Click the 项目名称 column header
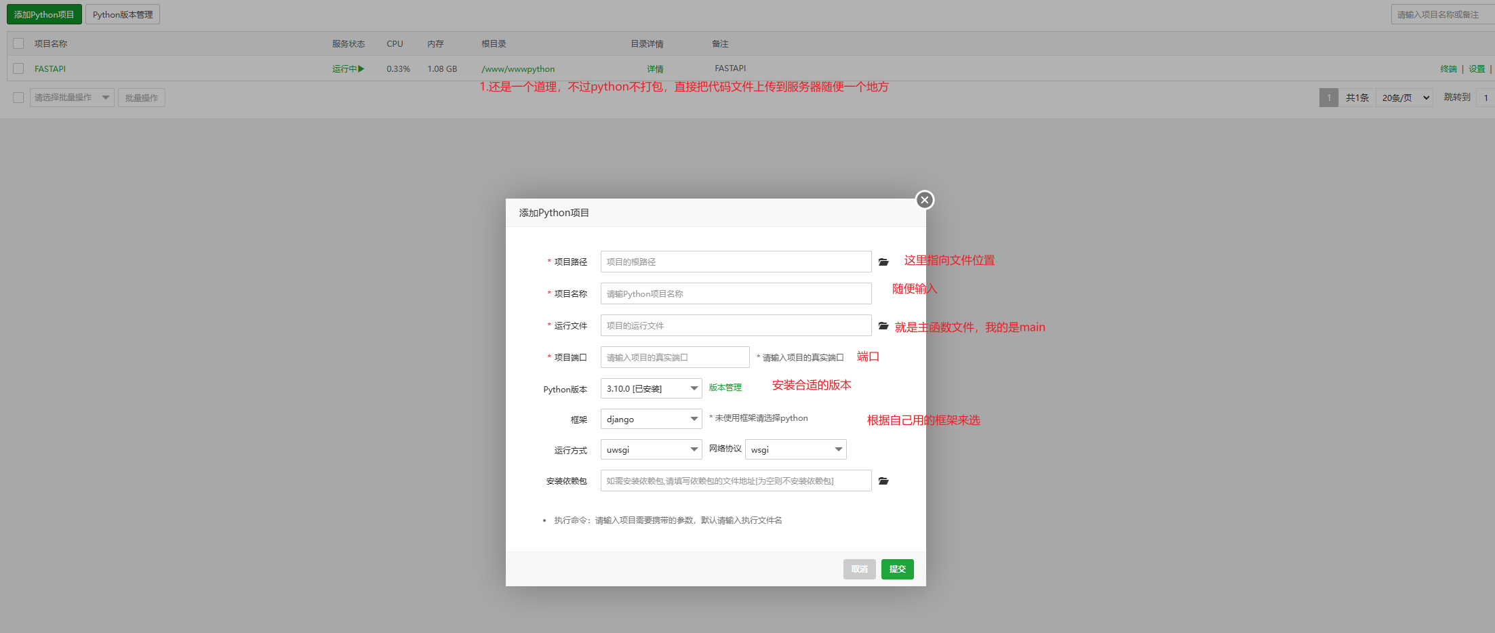 coord(51,44)
